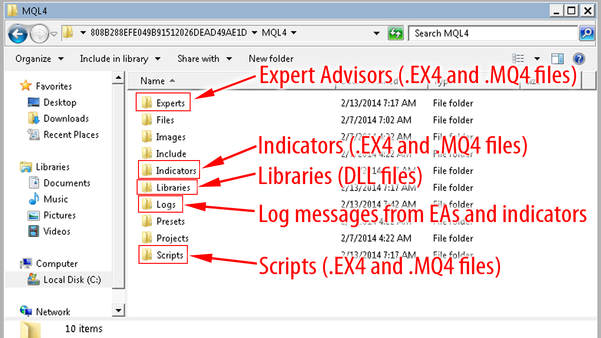Click the Include folder icon
Screen dimensions: 601x338
147,154
